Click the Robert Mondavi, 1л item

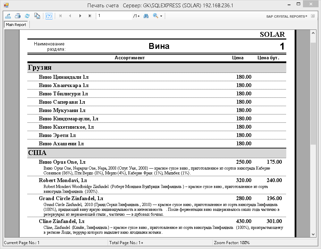[63, 180]
